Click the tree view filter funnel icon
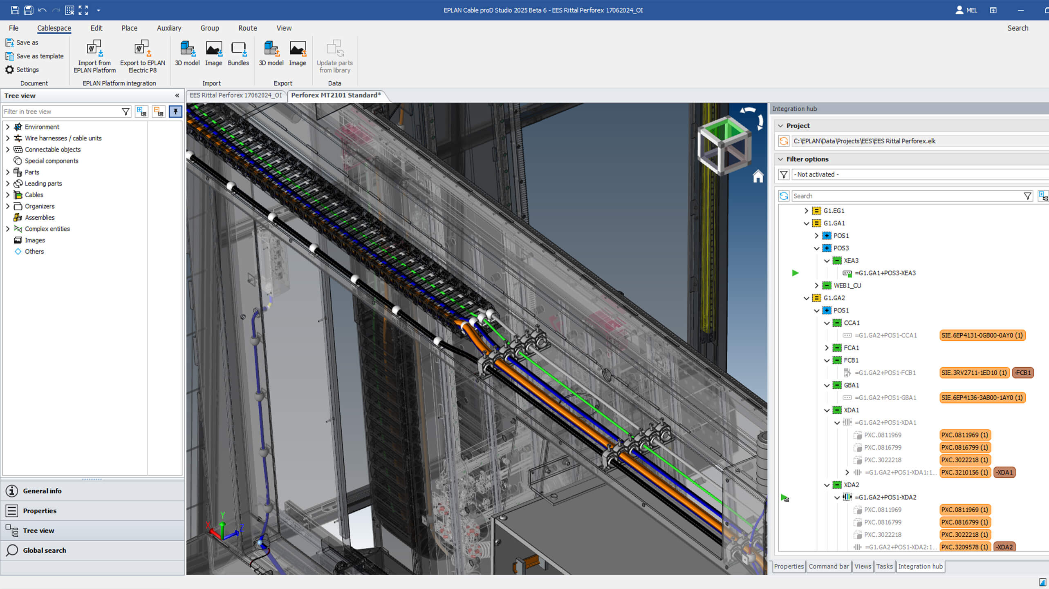 (x=126, y=112)
